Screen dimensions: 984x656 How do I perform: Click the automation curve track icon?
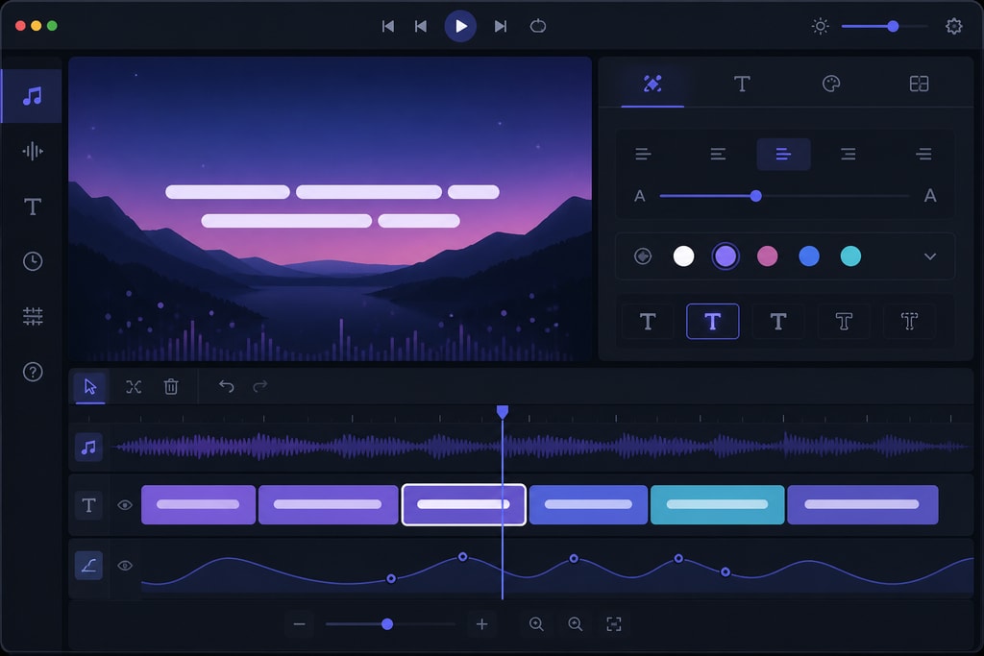88,566
